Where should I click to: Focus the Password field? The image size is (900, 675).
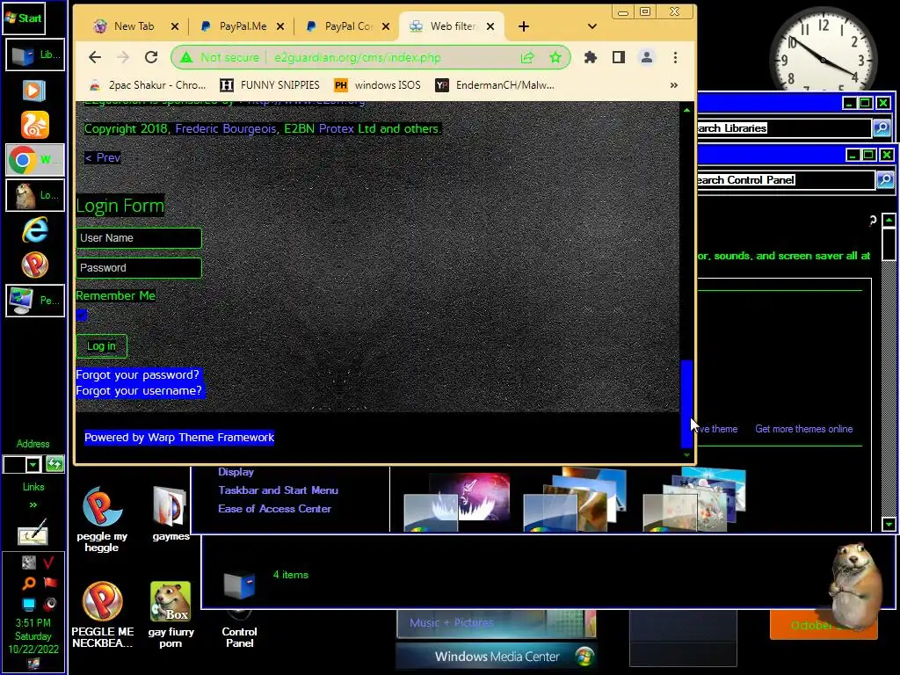[x=139, y=268]
